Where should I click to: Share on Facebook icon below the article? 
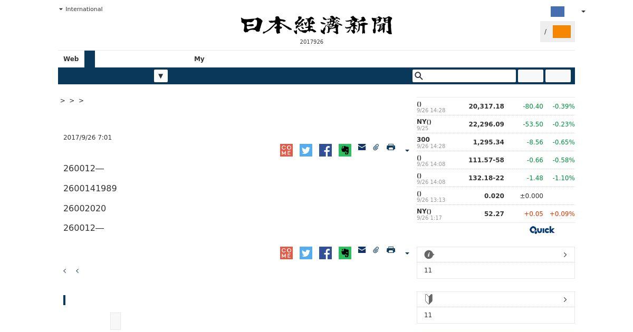(x=325, y=253)
